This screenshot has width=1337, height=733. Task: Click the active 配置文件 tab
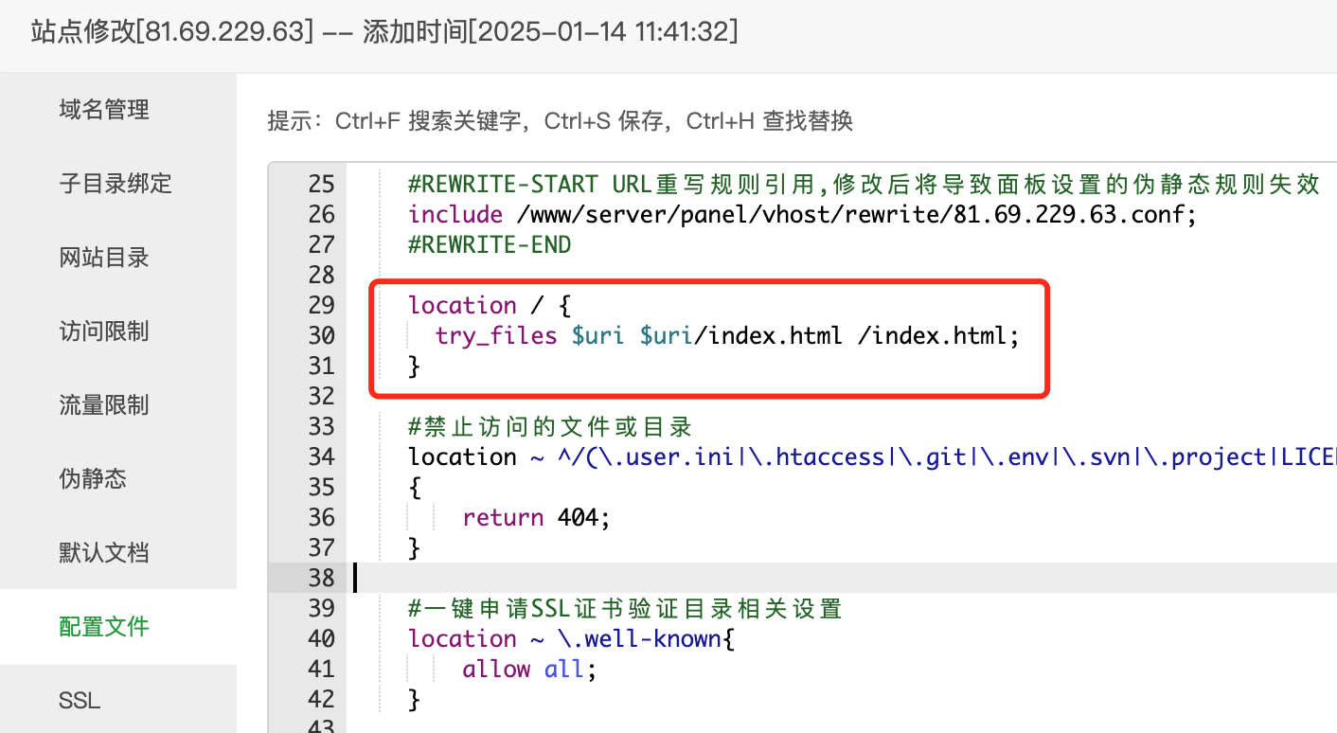104,627
